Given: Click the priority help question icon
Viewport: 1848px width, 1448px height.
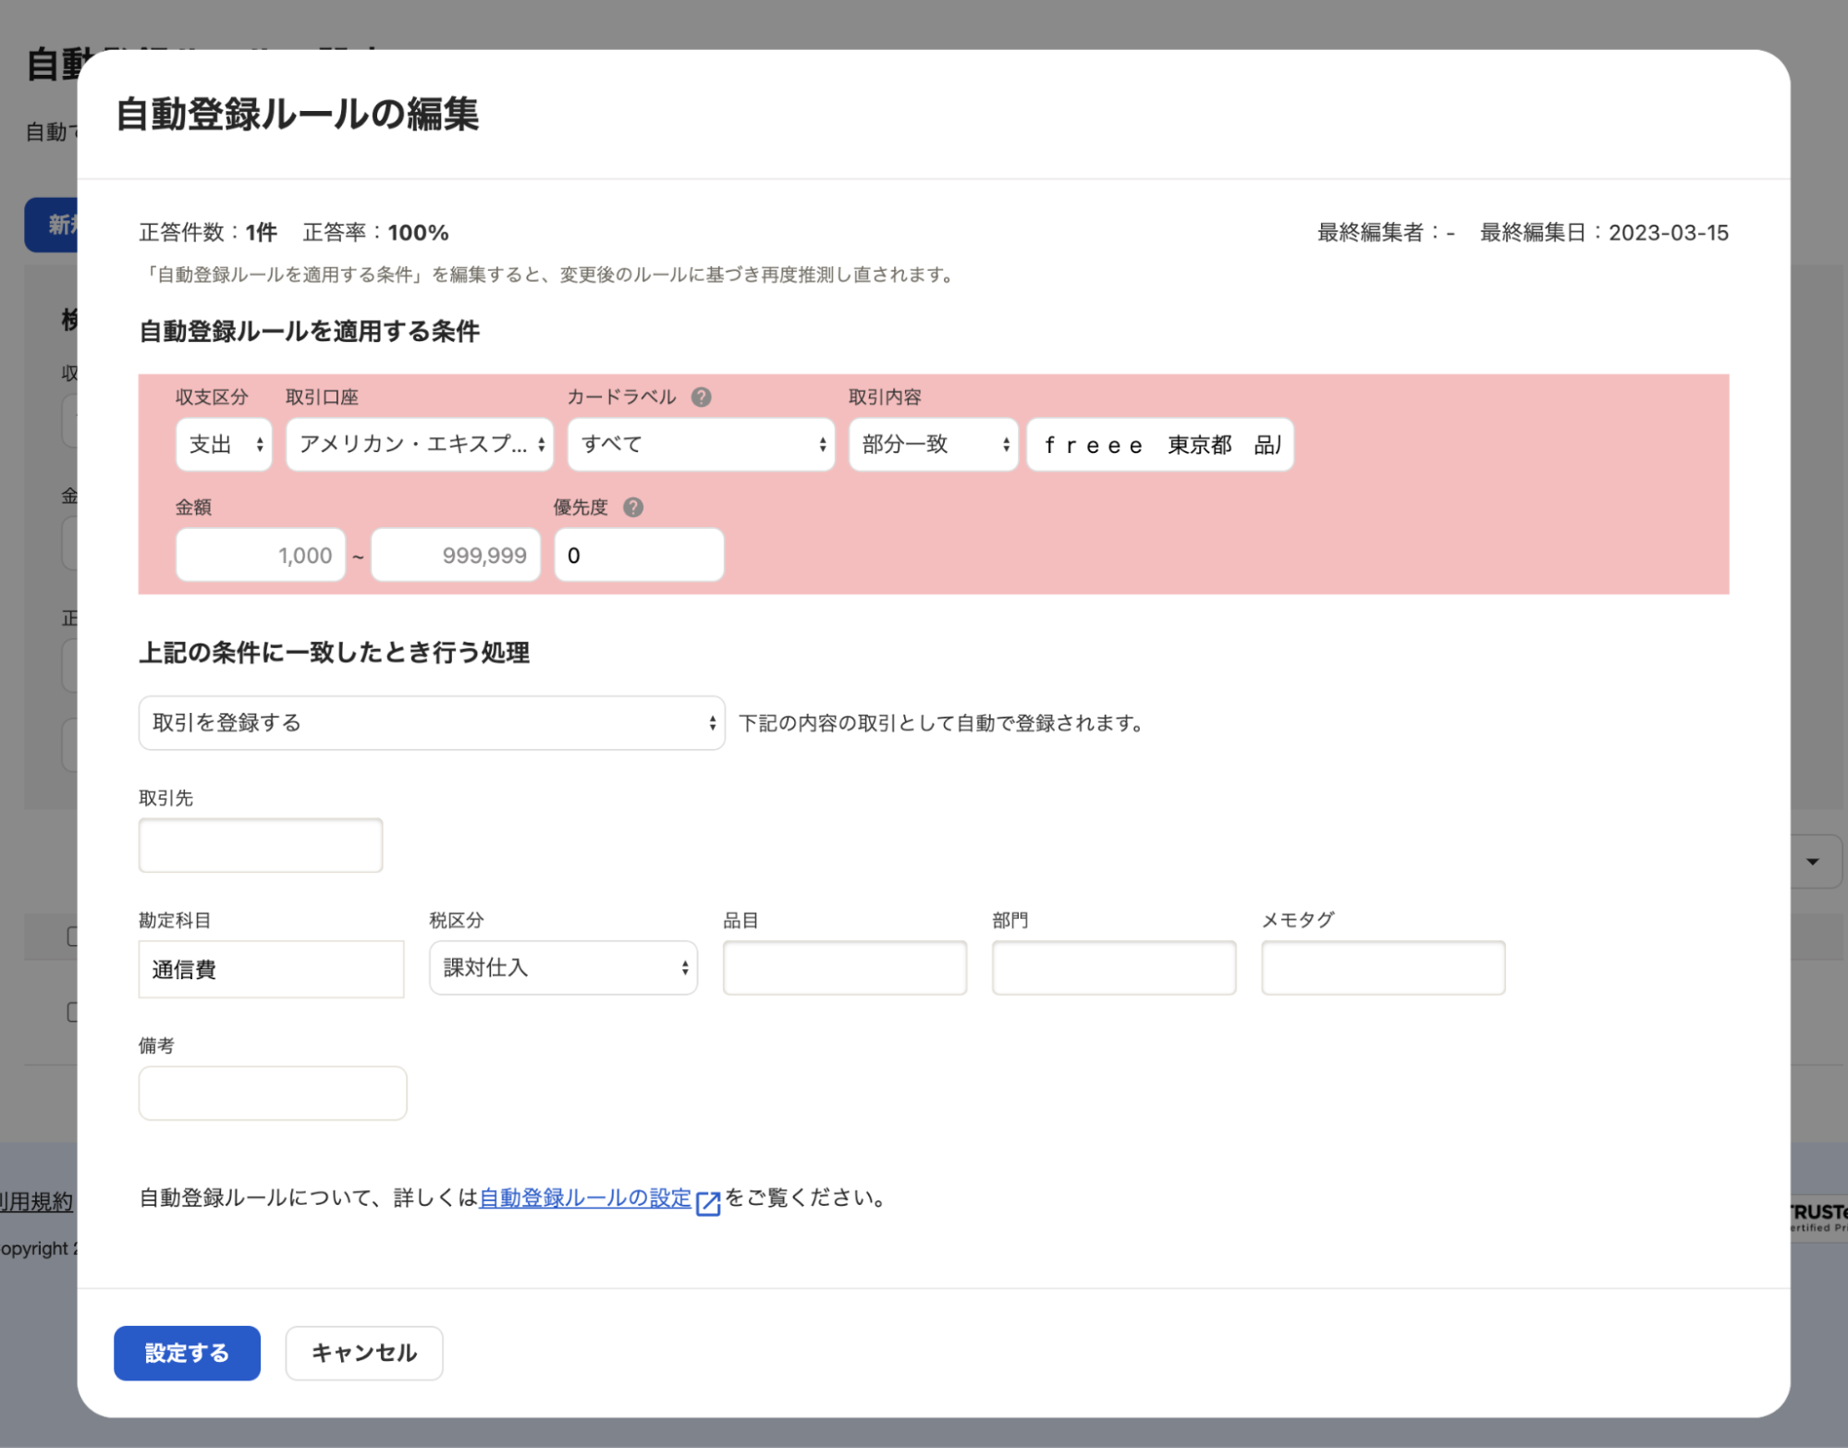Looking at the screenshot, I should 632,507.
